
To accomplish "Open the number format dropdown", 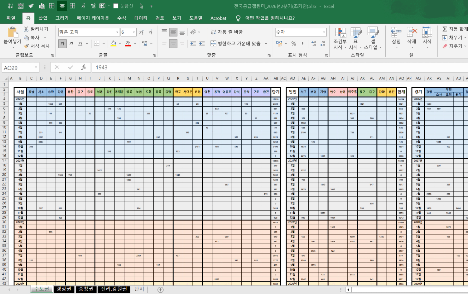I will (x=324, y=32).
